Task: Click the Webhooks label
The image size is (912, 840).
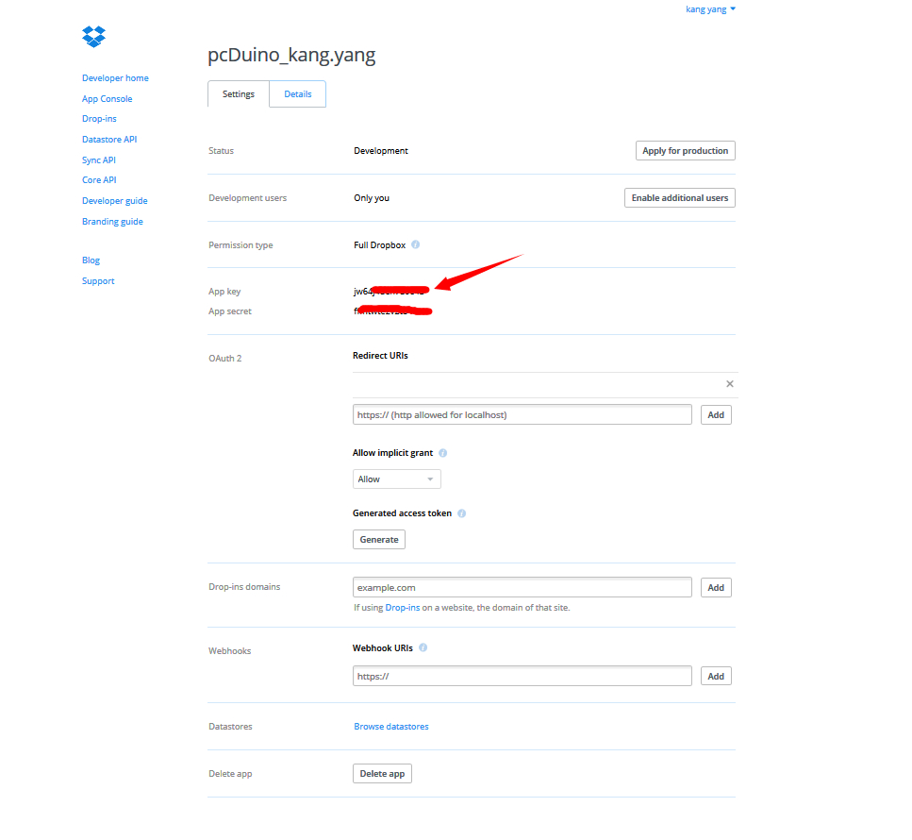Action: (x=230, y=651)
